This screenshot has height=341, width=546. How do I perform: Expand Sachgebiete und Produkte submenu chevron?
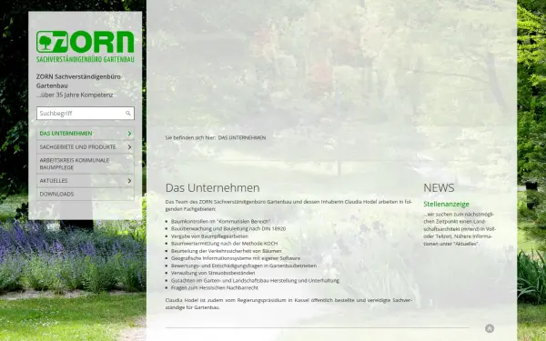pos(129,146)
